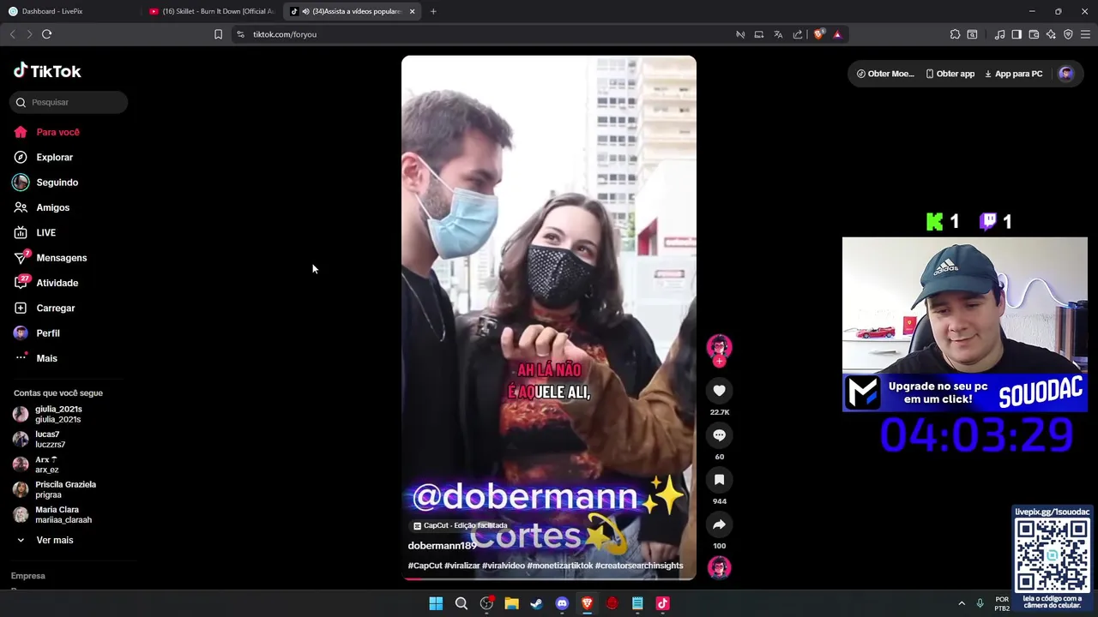Open a new browser tab
This screenshot has height=617, width=1098.
[x=433, y=11]
